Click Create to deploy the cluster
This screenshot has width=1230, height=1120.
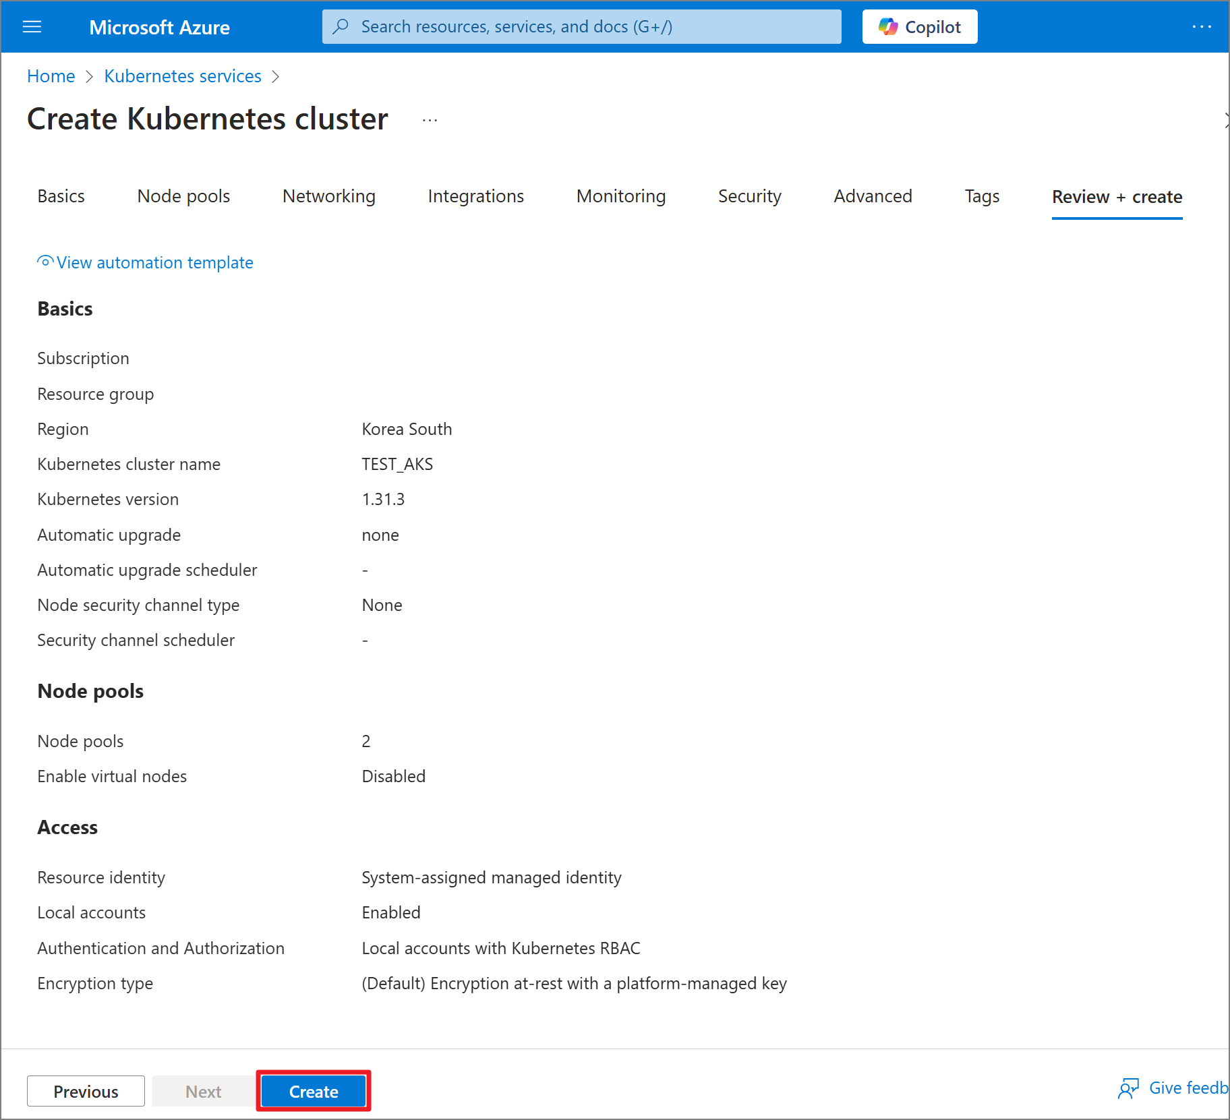[x=314, y=1091]
